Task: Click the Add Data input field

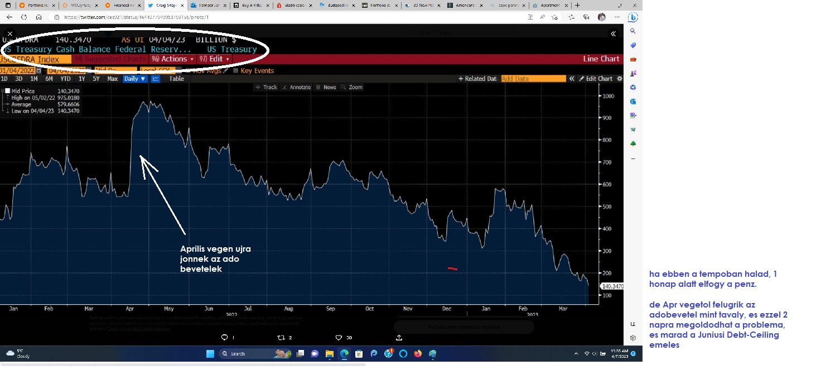Action: [533, 79]
